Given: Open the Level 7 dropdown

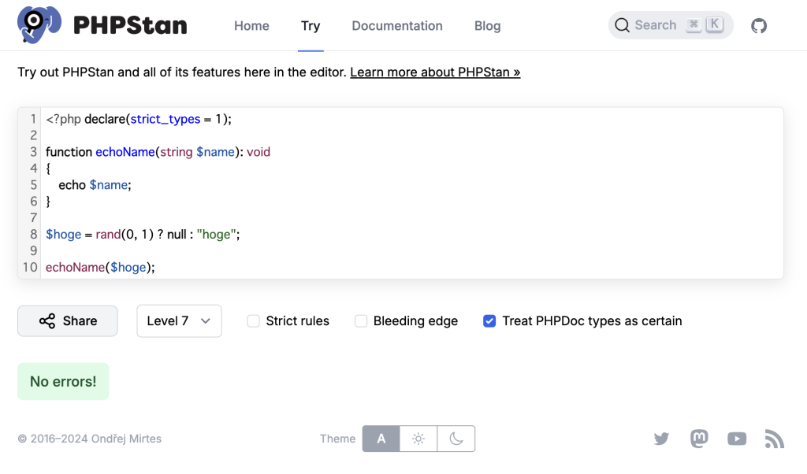Looking at the screenshot, I should click(179, 321).
